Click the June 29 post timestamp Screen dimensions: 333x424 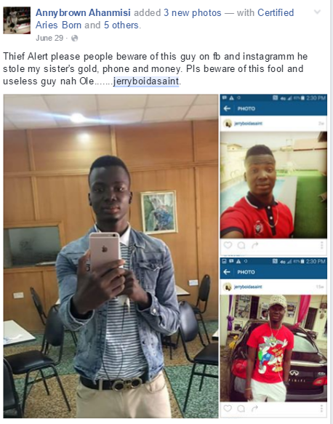(x=49, y=38)
